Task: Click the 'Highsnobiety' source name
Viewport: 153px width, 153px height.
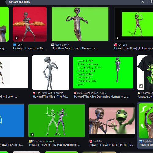Action: [x=62, y=45]
